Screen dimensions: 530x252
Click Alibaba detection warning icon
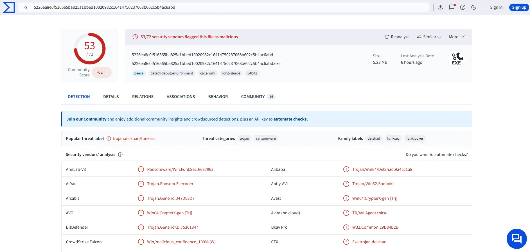click(346, 169)
